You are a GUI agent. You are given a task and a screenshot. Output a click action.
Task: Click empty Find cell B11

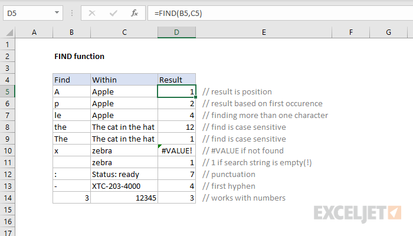coord(71,162)
